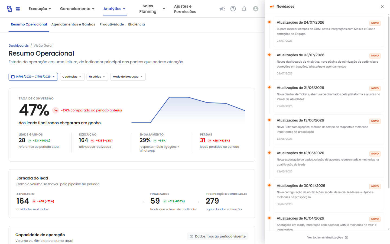Click trend icon next to Atividades -438 (-73%)
The height and width of the screenshot is (244, 390).
(34, 201)
